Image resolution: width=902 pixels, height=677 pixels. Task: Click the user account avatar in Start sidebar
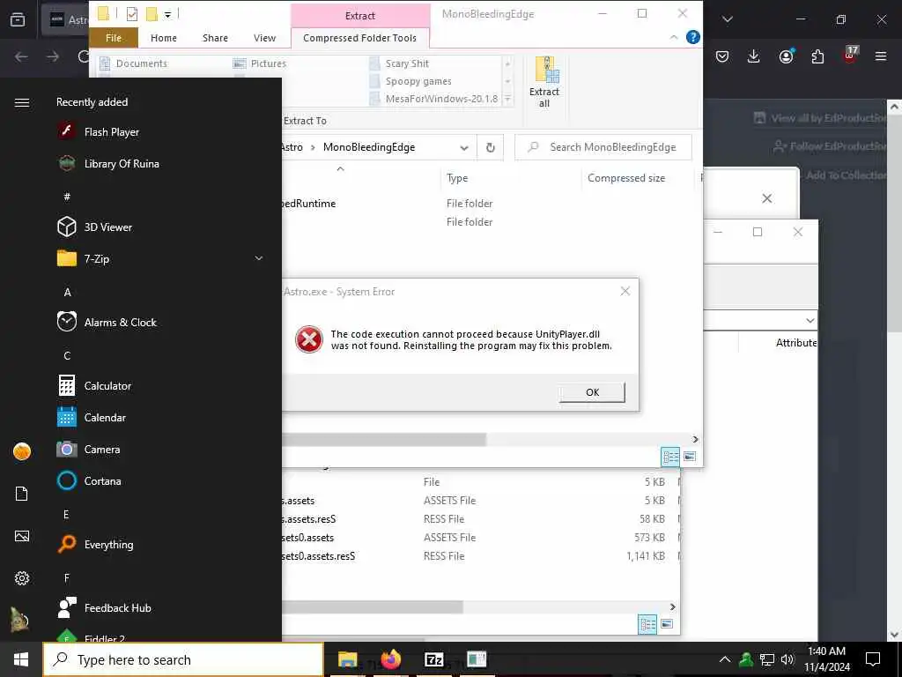[22, 451]
